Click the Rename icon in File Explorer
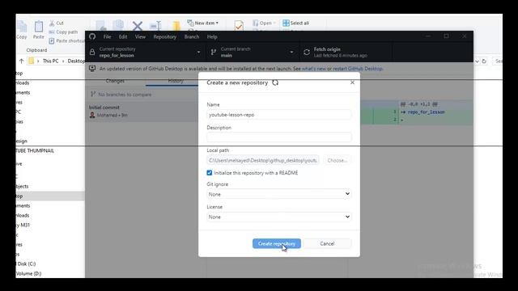The image size is (518, 291). point(155,26)
